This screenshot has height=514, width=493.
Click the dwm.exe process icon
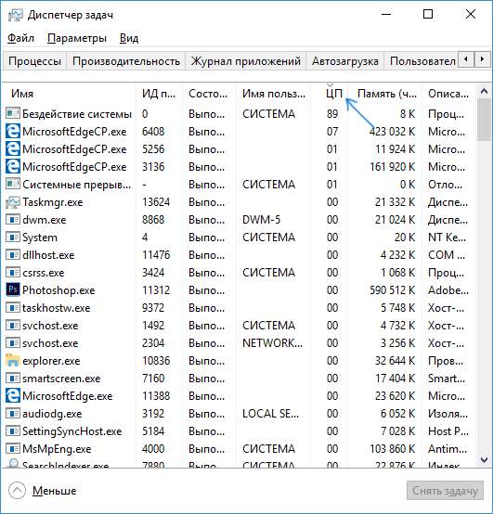point(13,220)
